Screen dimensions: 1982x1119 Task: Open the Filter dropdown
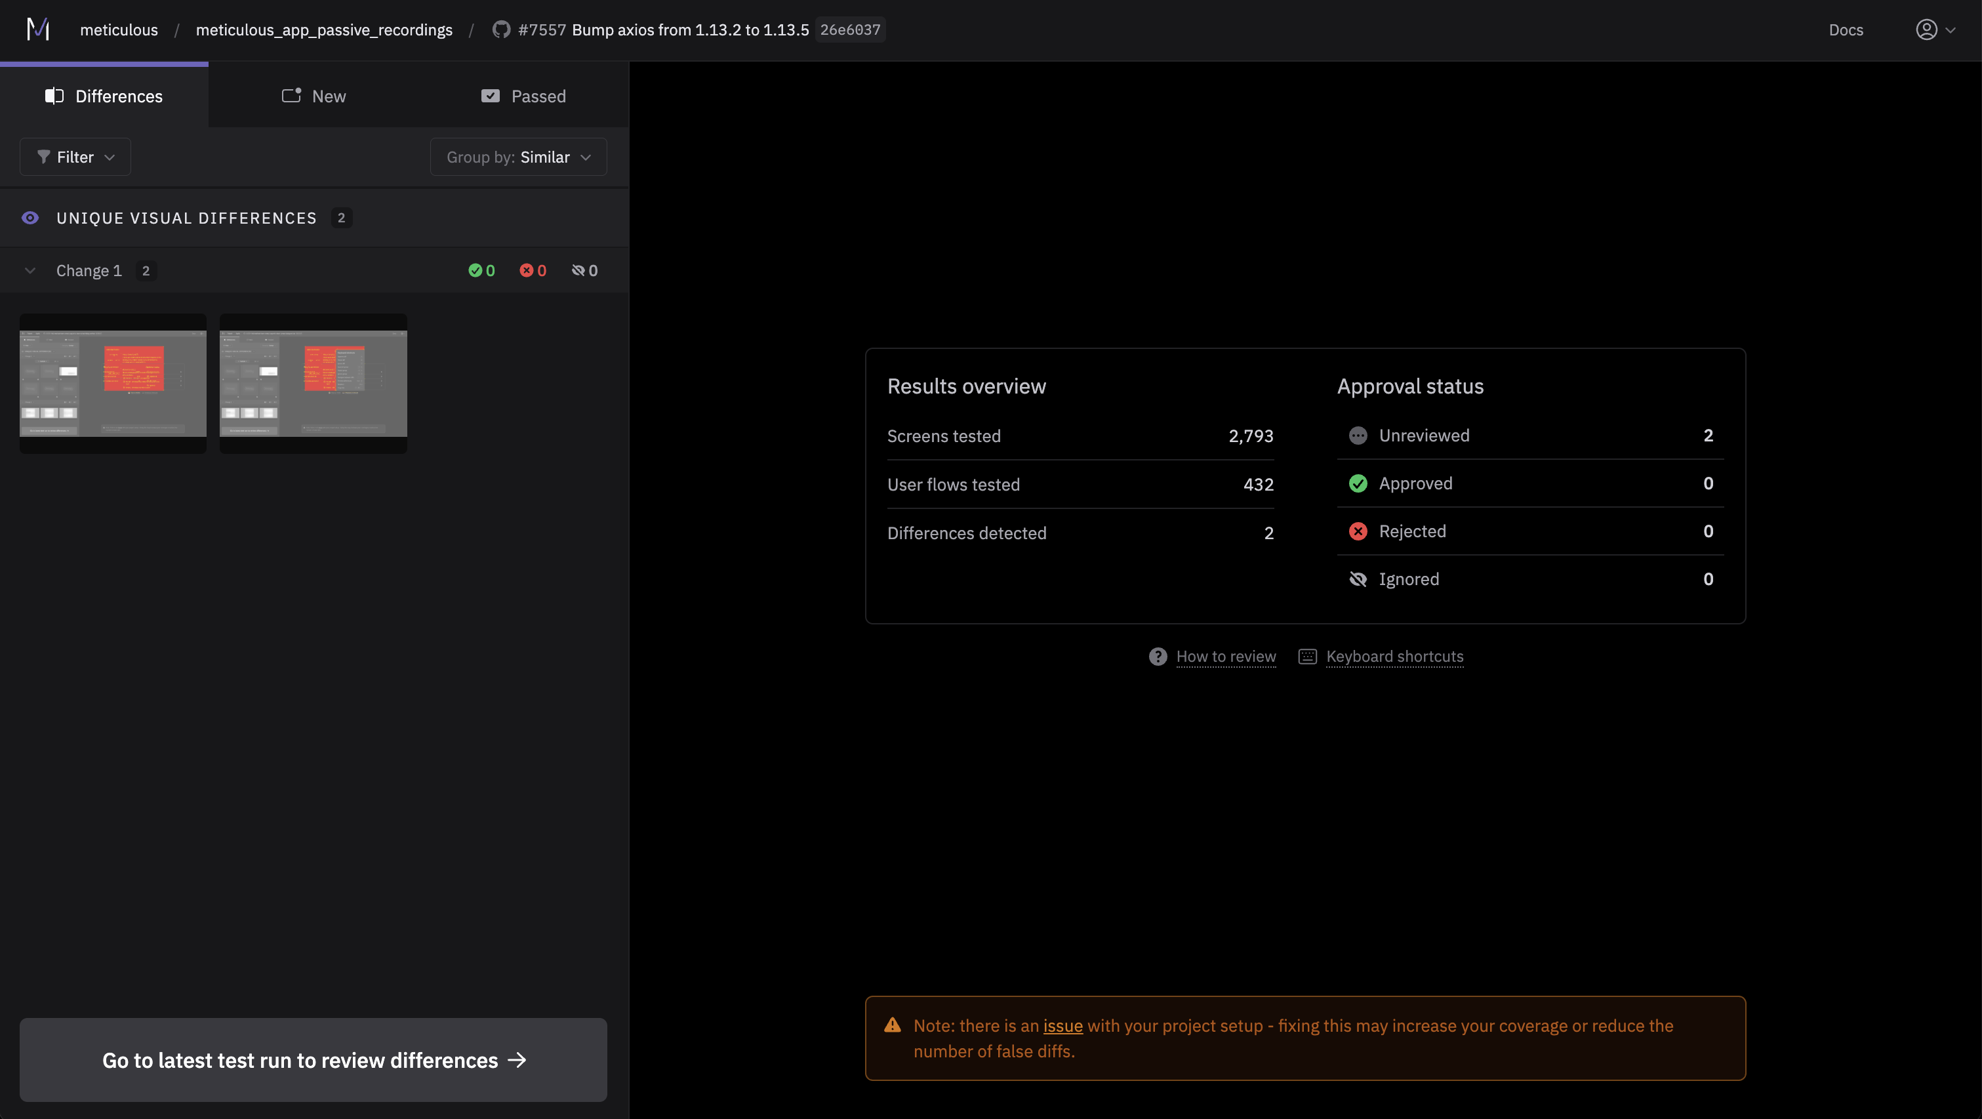[x=75, y=157]
